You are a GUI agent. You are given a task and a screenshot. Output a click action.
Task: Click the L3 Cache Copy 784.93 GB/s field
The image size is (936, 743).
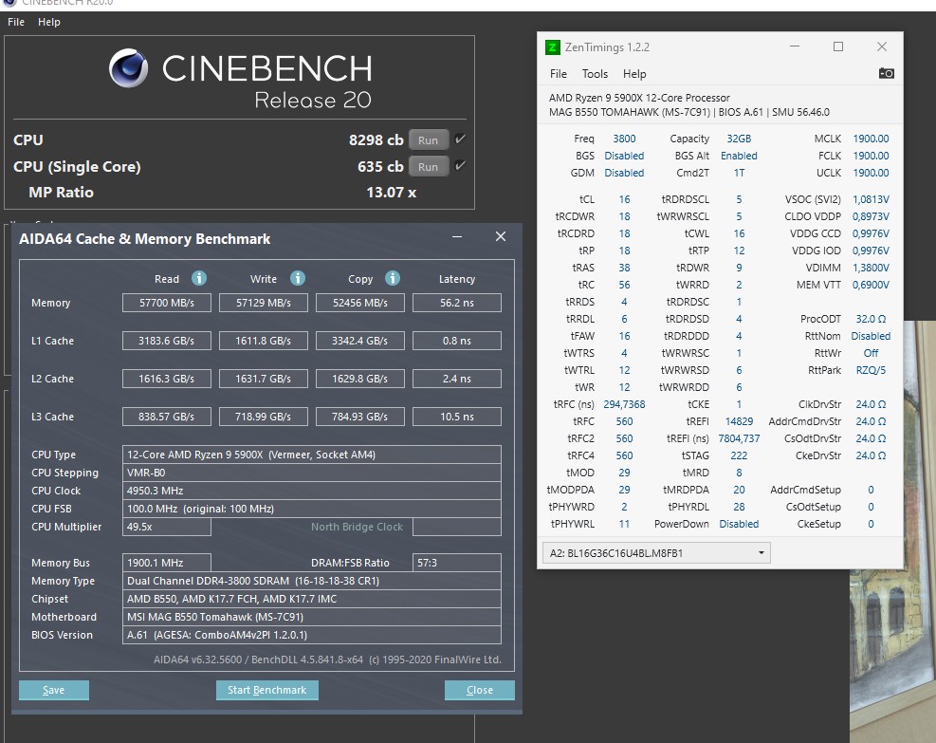(360, 417)
